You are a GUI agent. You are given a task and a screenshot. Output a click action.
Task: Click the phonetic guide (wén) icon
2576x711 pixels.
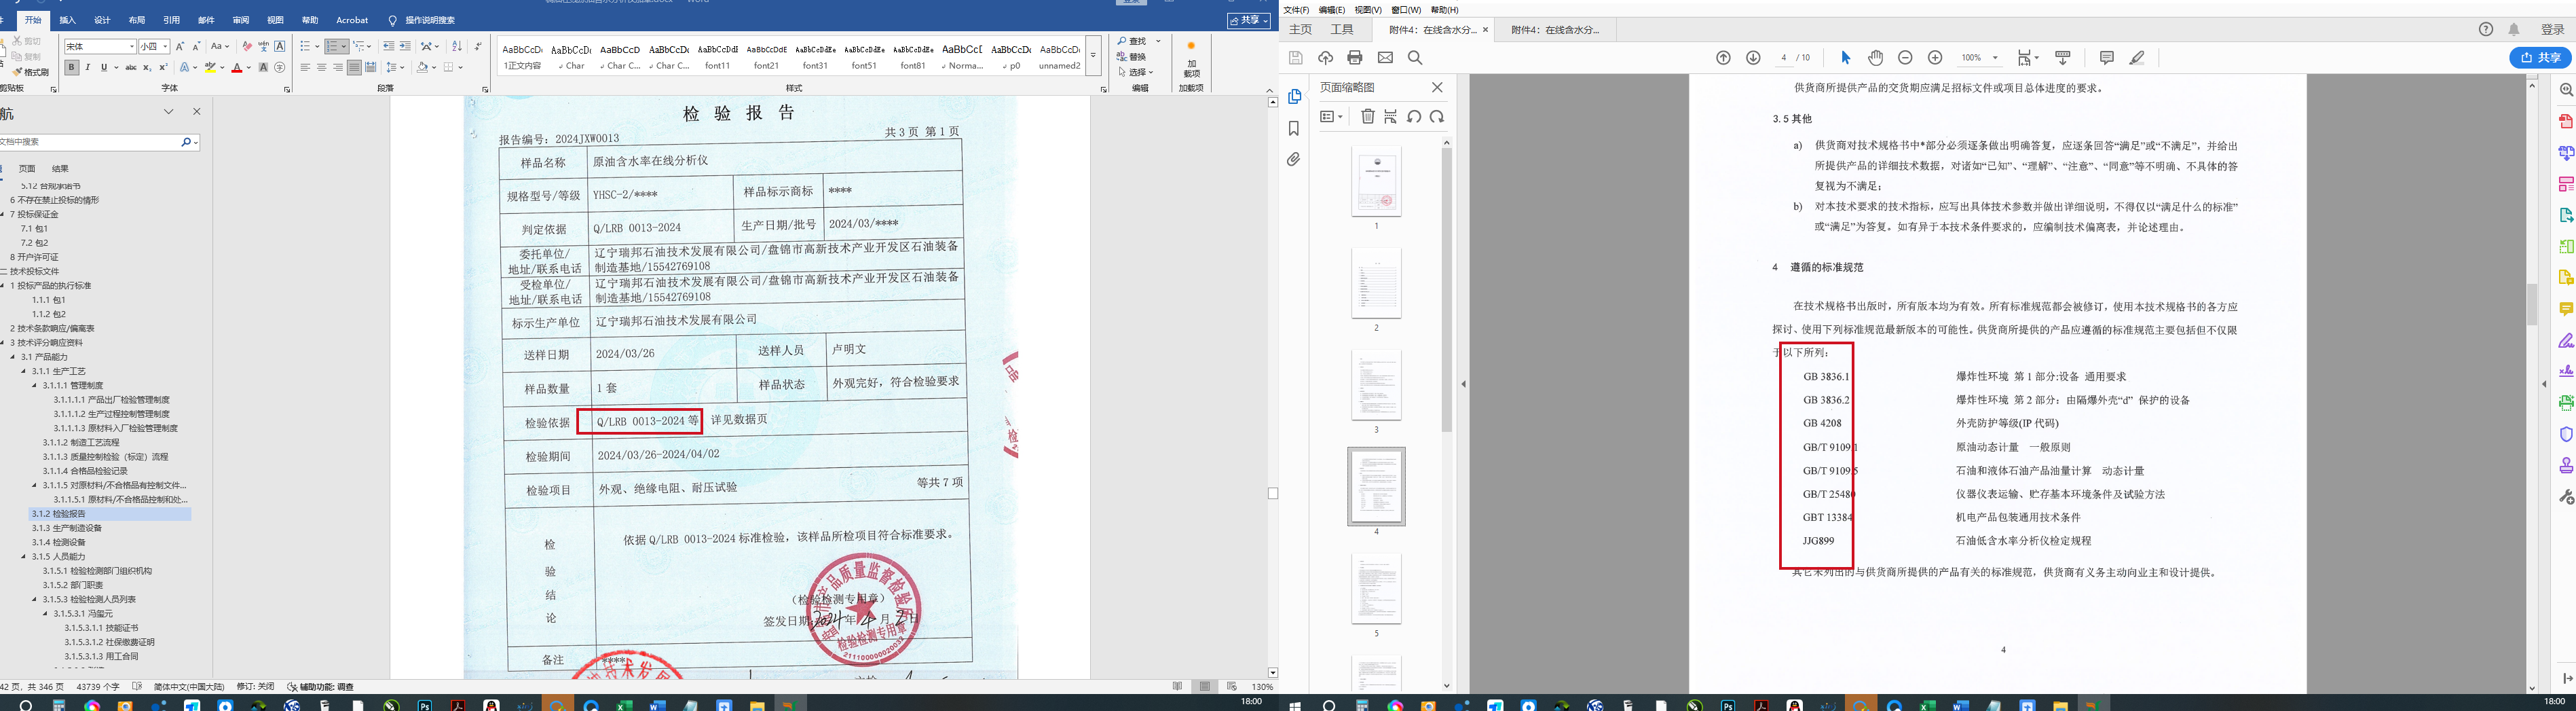[263, 46]
